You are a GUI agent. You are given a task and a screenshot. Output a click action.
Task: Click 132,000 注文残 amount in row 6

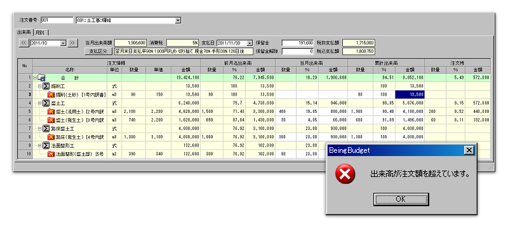pos(478,120)
